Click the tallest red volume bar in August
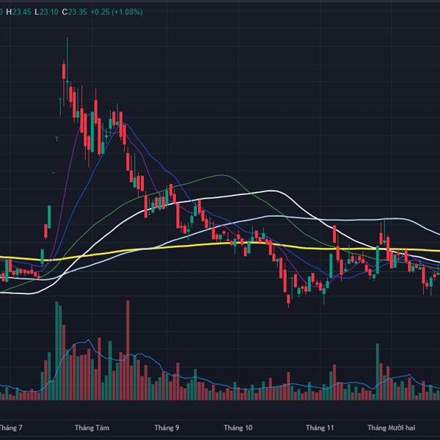Viewport: 440px width, 440px height. coord(128,350)
